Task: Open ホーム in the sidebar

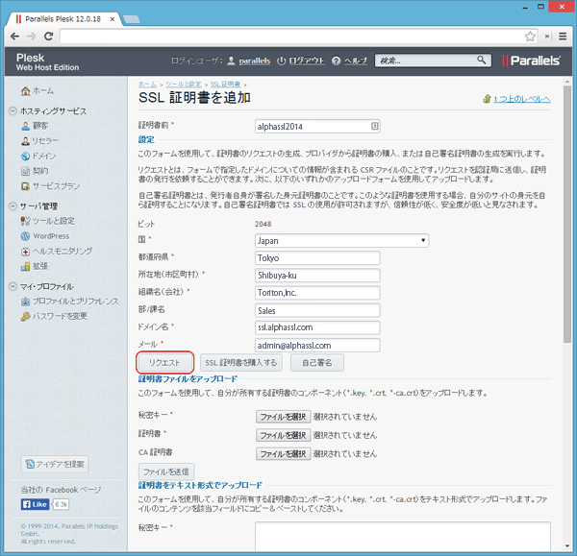Action: click(43, 91)
